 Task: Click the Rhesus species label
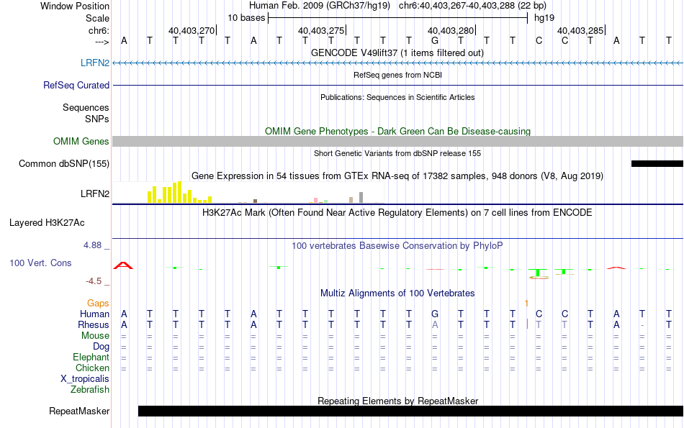(x=94, y=324)
